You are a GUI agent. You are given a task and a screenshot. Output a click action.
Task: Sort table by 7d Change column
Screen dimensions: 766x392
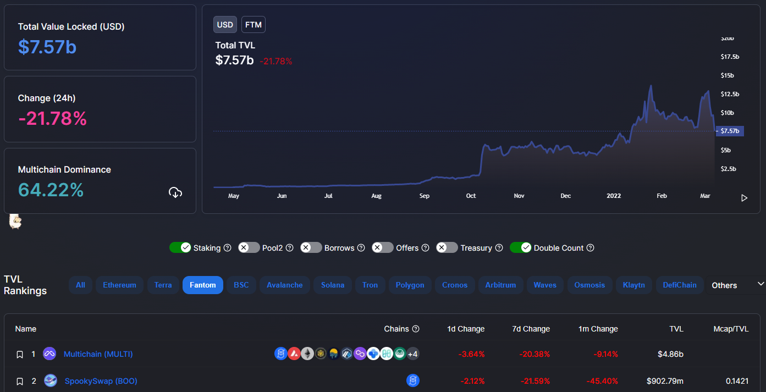(x=531, y=329)
